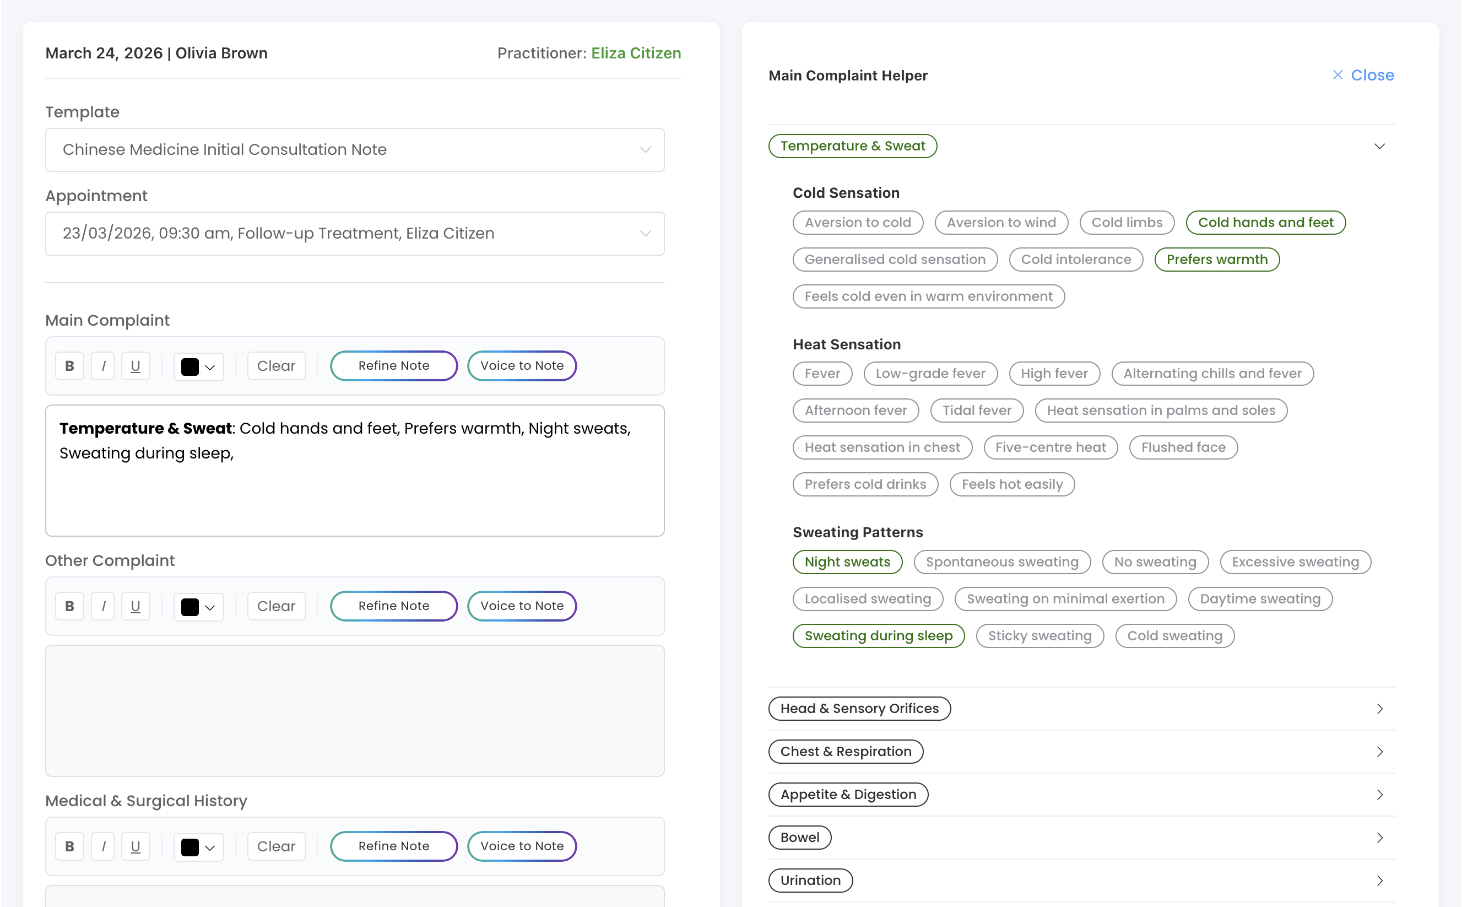
Task: Click Voice to Note for Other Complaint
Action: click(522, 606)
